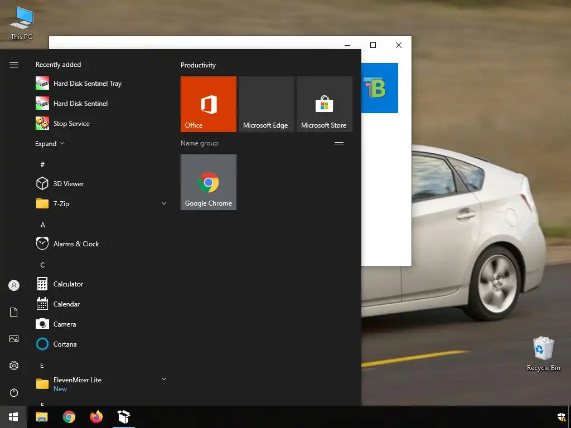Open the Microsoft Store tile

(325, 104)
